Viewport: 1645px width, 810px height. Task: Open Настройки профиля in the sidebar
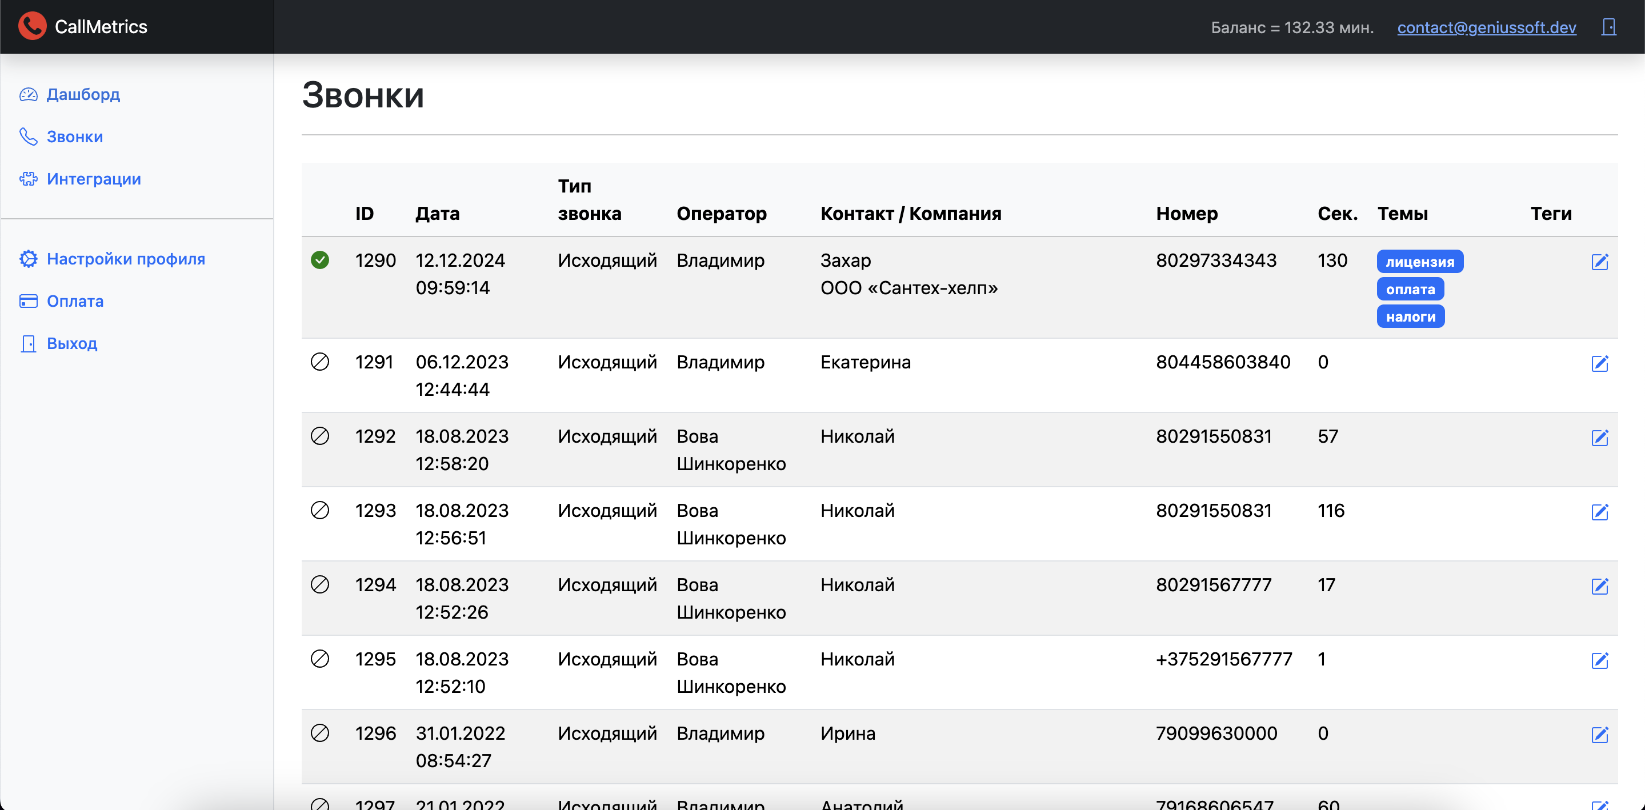point(126,259)
